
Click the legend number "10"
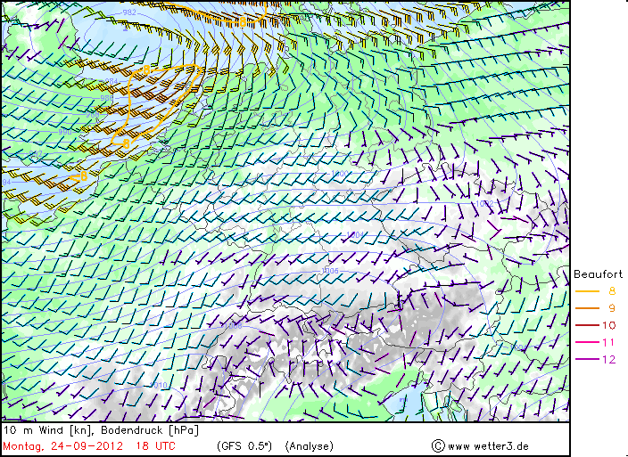coord(608,325)
